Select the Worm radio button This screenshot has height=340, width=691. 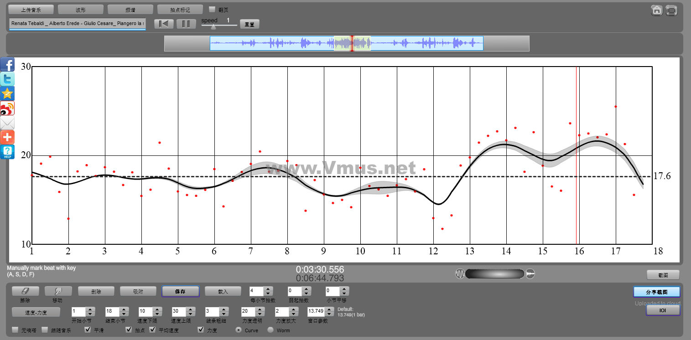click(x=270, y=330)
